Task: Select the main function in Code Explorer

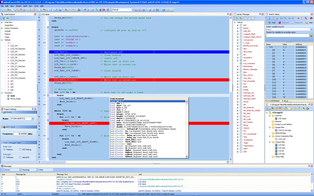Action: pyautogui.click(x=13, y=96)
